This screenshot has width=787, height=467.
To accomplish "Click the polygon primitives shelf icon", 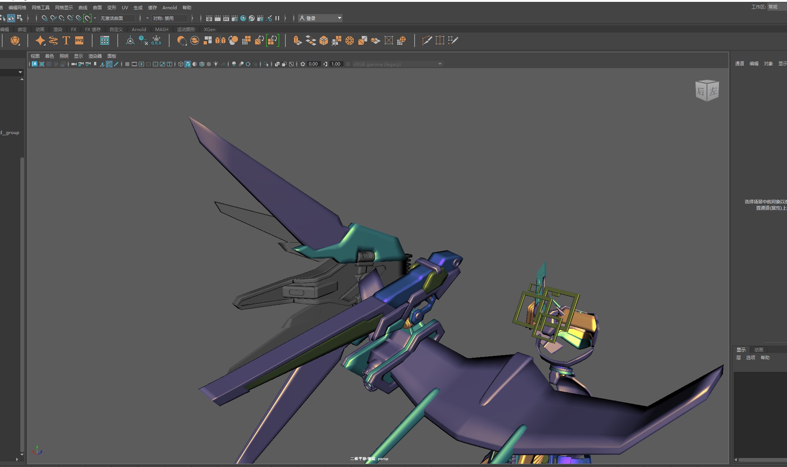I will click(15, 41).
